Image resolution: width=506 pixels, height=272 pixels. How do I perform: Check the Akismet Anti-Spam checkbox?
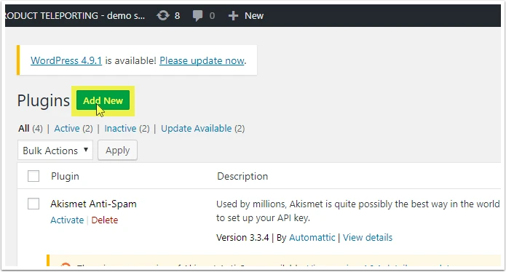[x=33, y=204]
